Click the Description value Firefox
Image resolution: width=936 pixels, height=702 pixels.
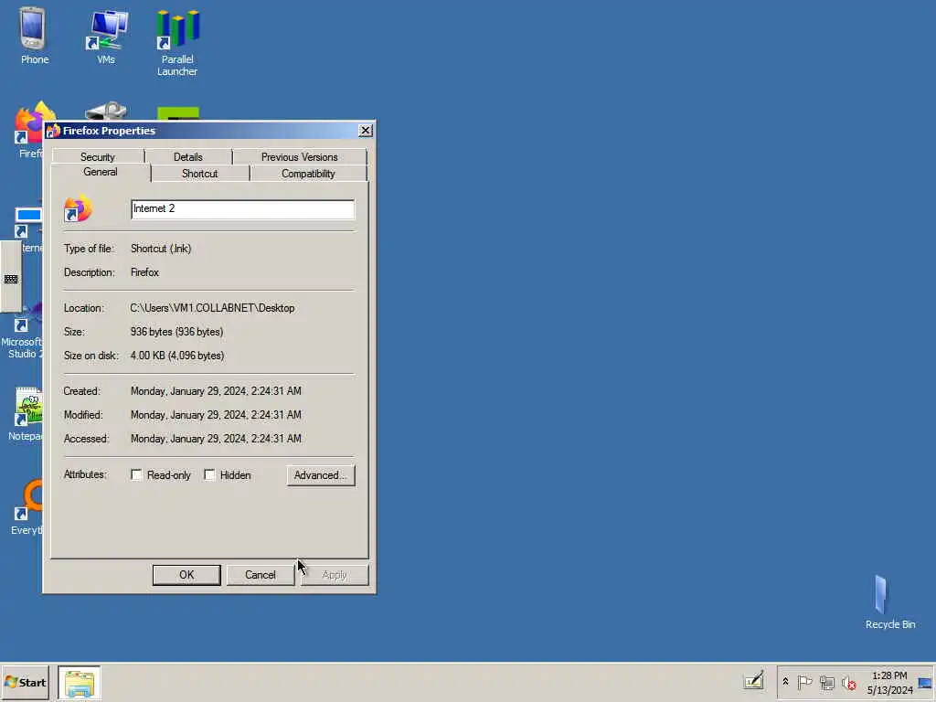point(145,272)
